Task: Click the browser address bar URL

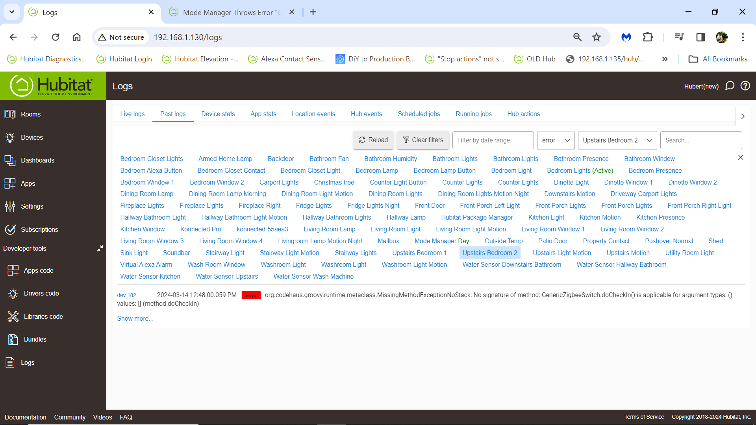Action: [x=188, y=37]
